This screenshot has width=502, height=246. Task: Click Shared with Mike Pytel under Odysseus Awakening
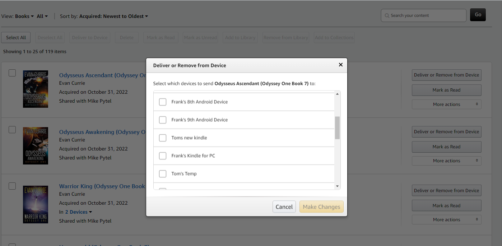coord(85,158)
